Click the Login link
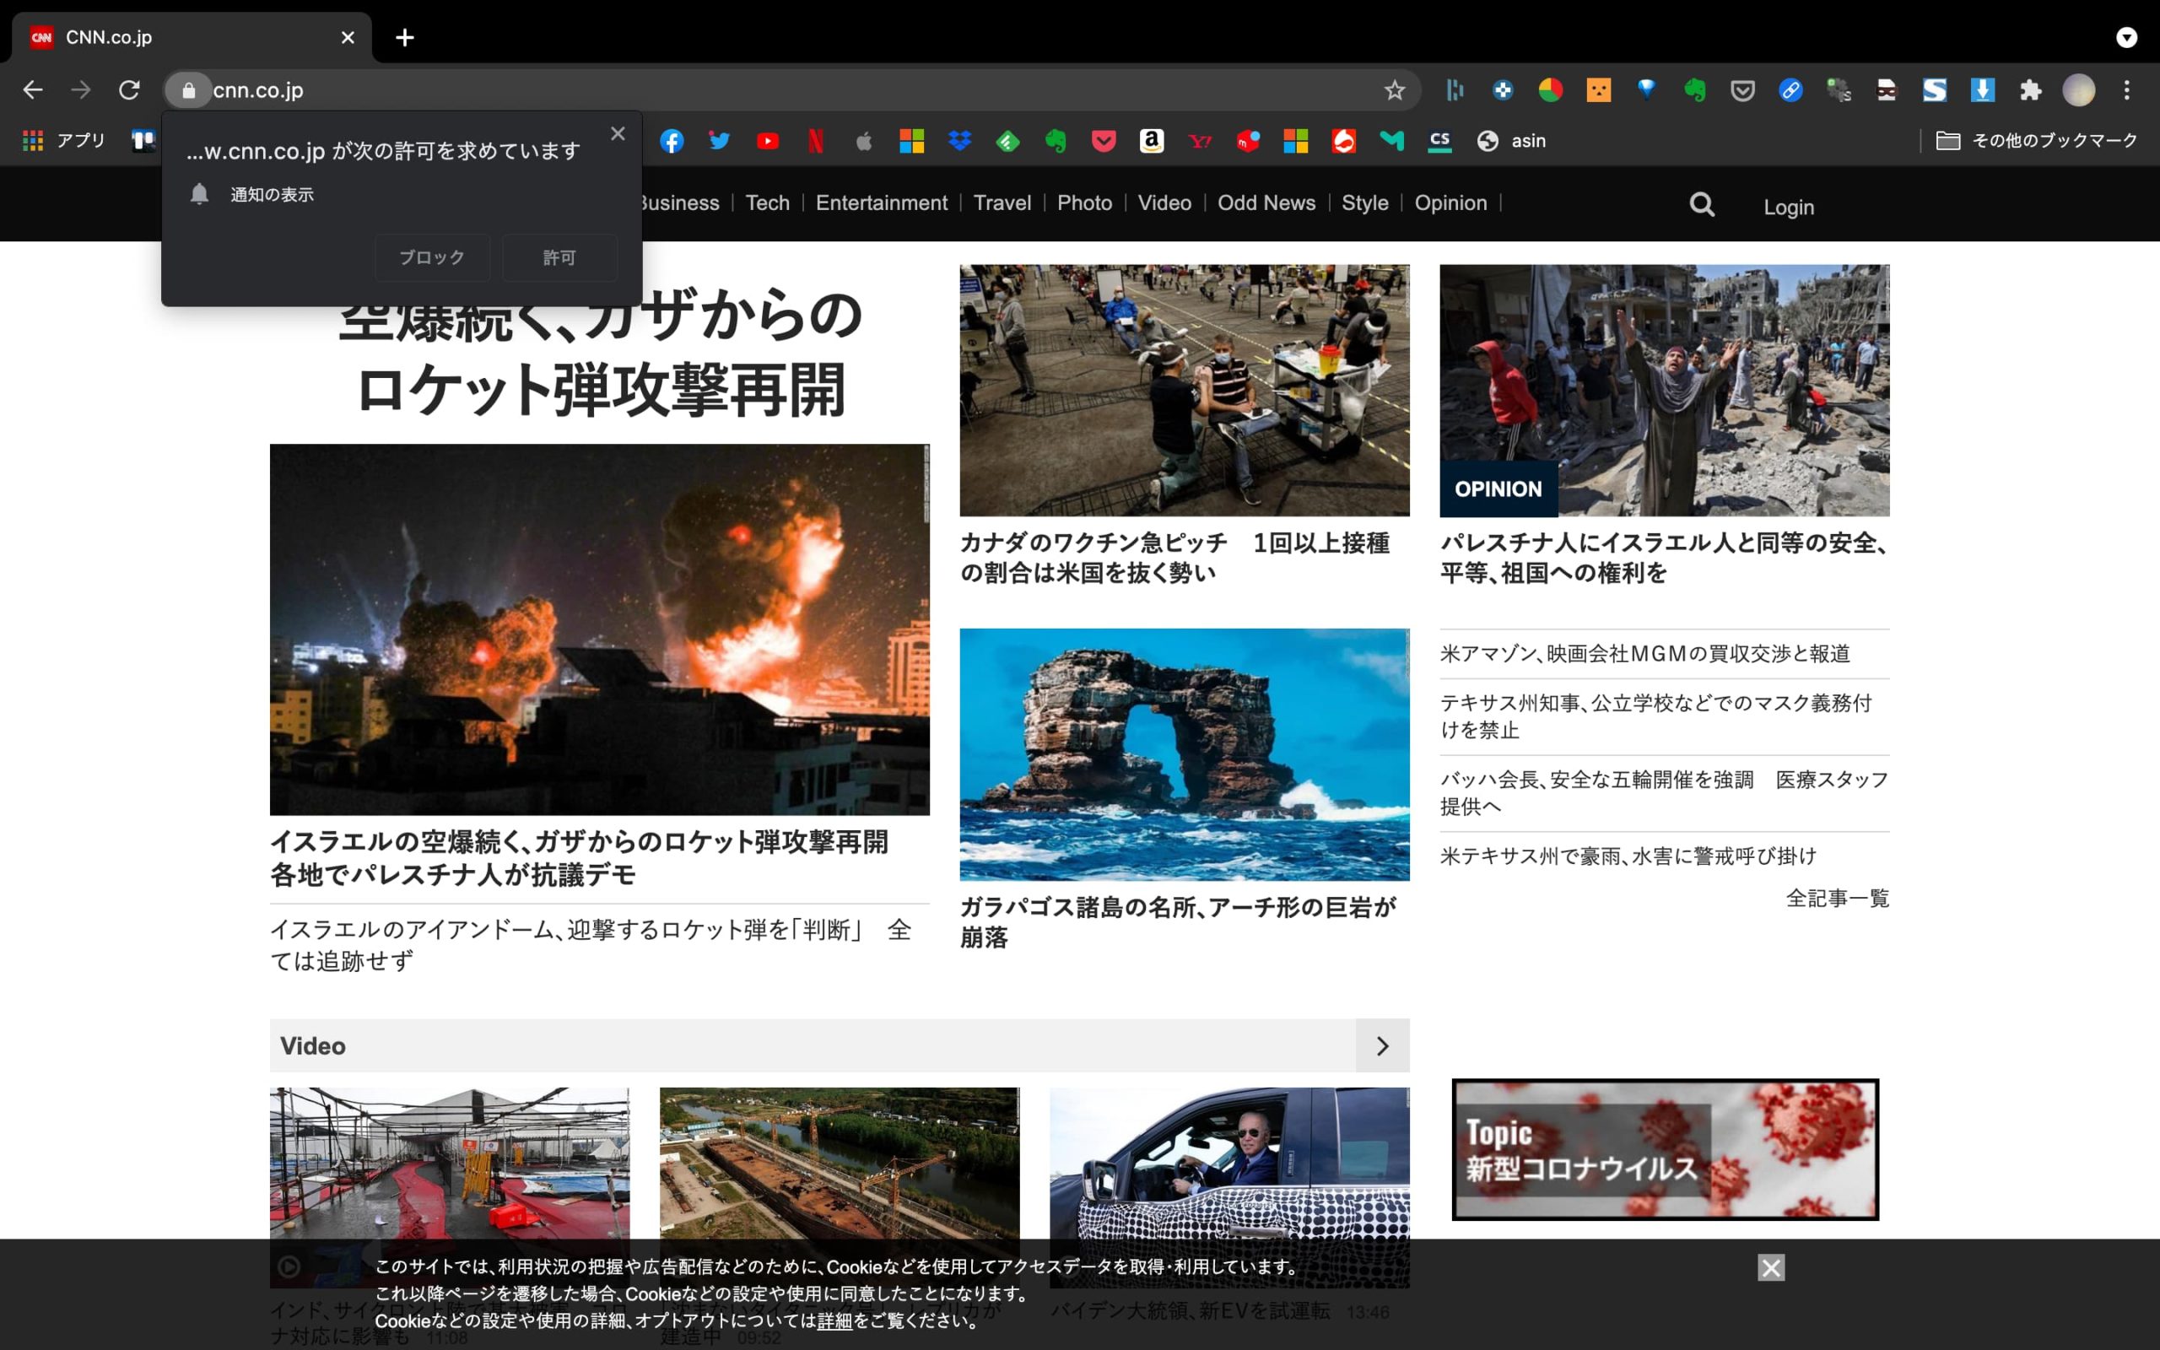This screenshot has height=1350, width=2160. (x=1789, y=208)
